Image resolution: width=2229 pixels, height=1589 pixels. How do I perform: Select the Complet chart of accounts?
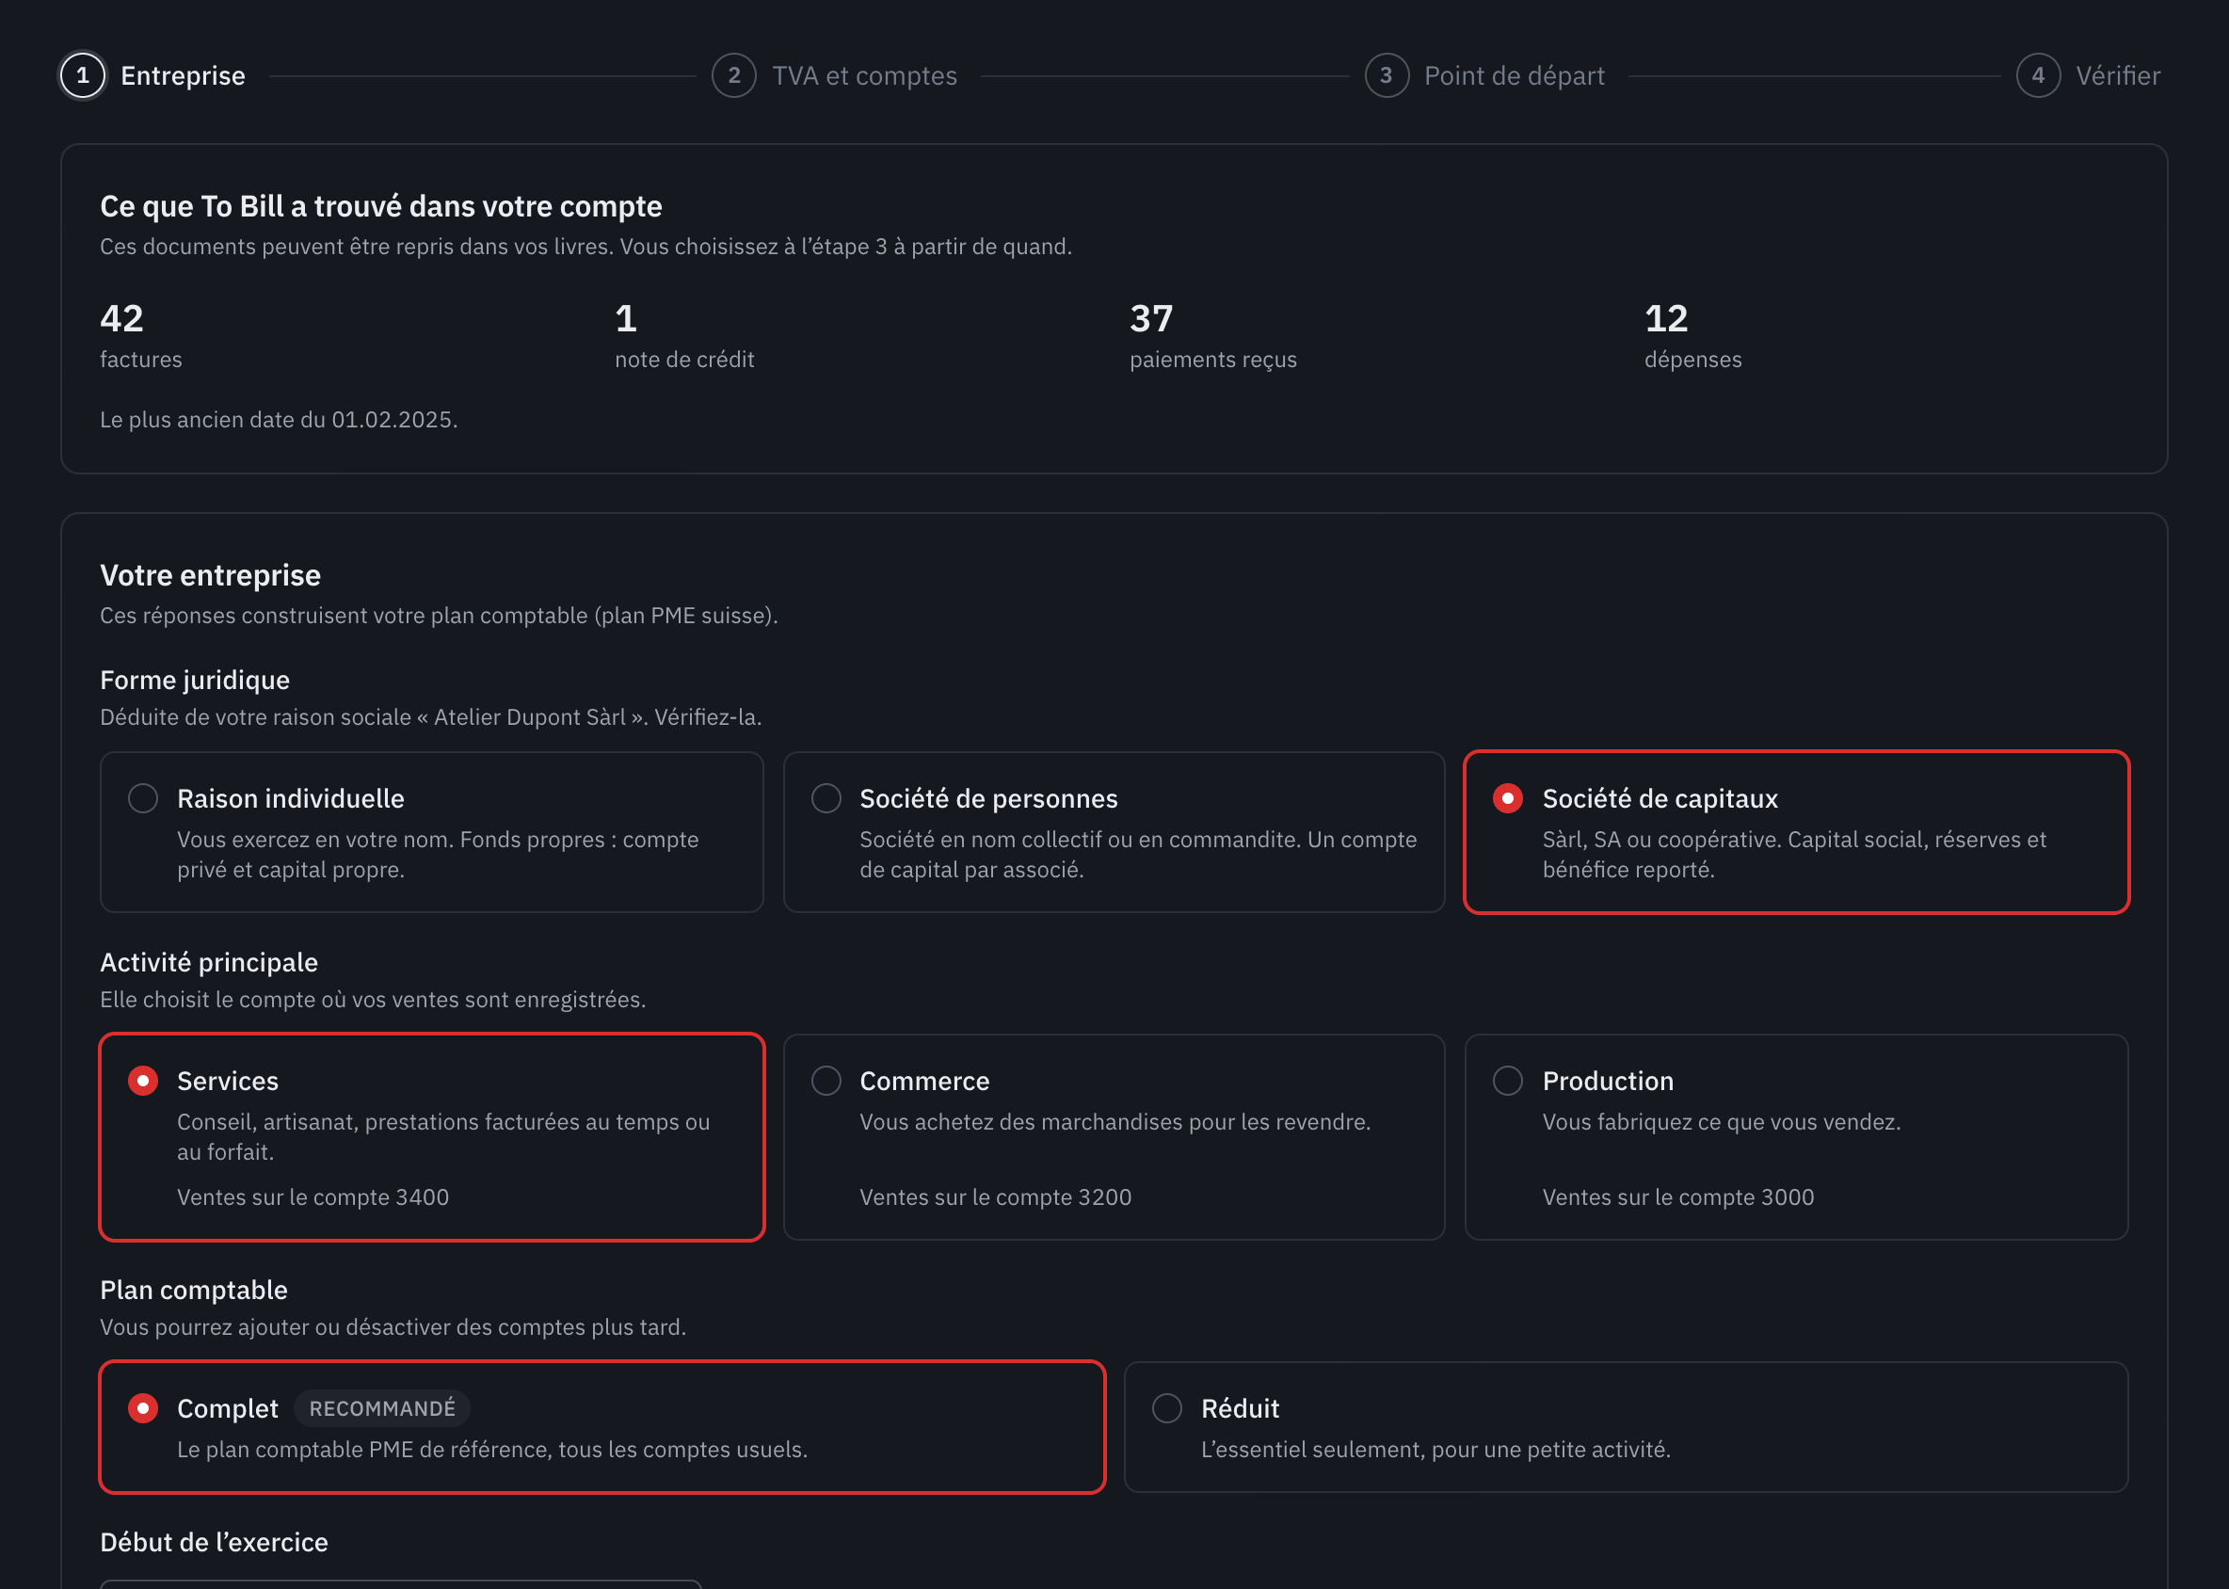point(602,1427)
